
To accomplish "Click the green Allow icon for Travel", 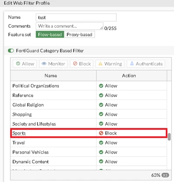I will coord(101,143).
